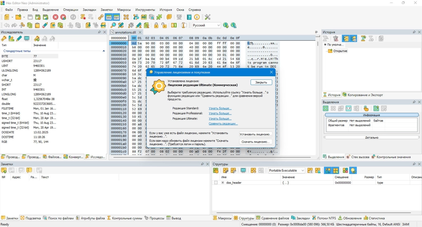Toggle the first highlighted tree icon in История toolbar
The height and width of the screenshot is (227, 422).
tap(346, 39)
